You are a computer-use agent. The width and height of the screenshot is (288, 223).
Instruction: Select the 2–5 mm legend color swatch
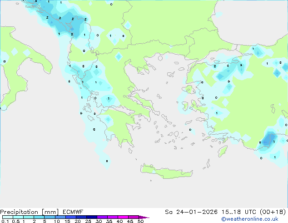[39, 217]
